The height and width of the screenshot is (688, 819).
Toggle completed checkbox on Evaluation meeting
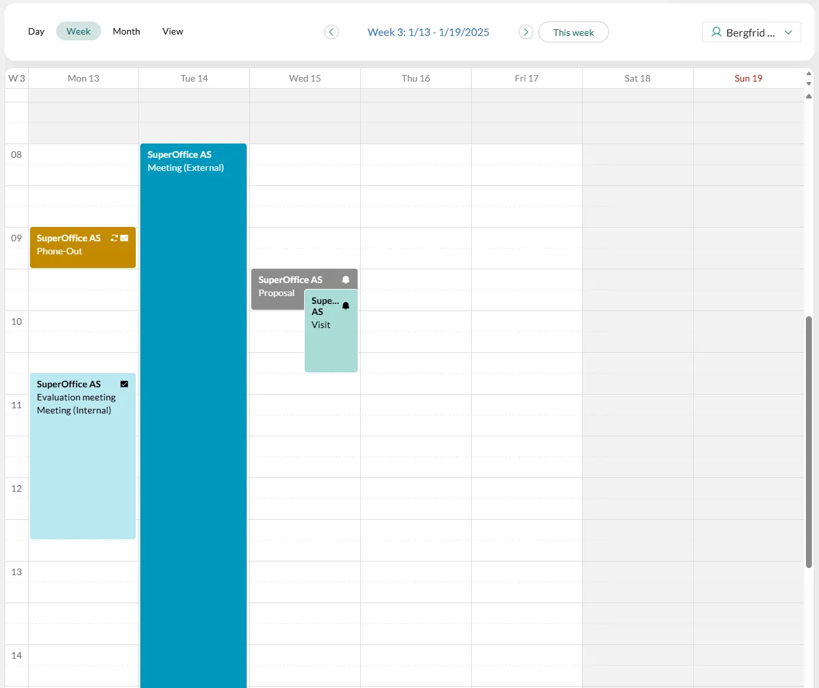124,384
